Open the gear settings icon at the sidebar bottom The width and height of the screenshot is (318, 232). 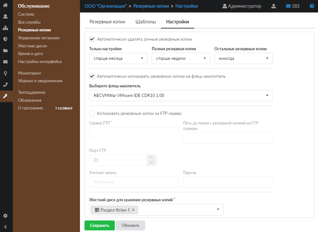[x=5, y=216]
